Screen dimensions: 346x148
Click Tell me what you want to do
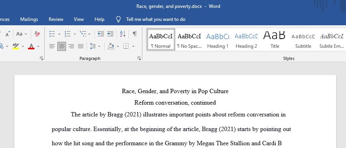tap(156, 19)
